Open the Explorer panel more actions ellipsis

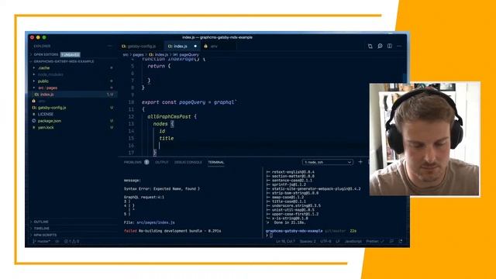point(109,46)
